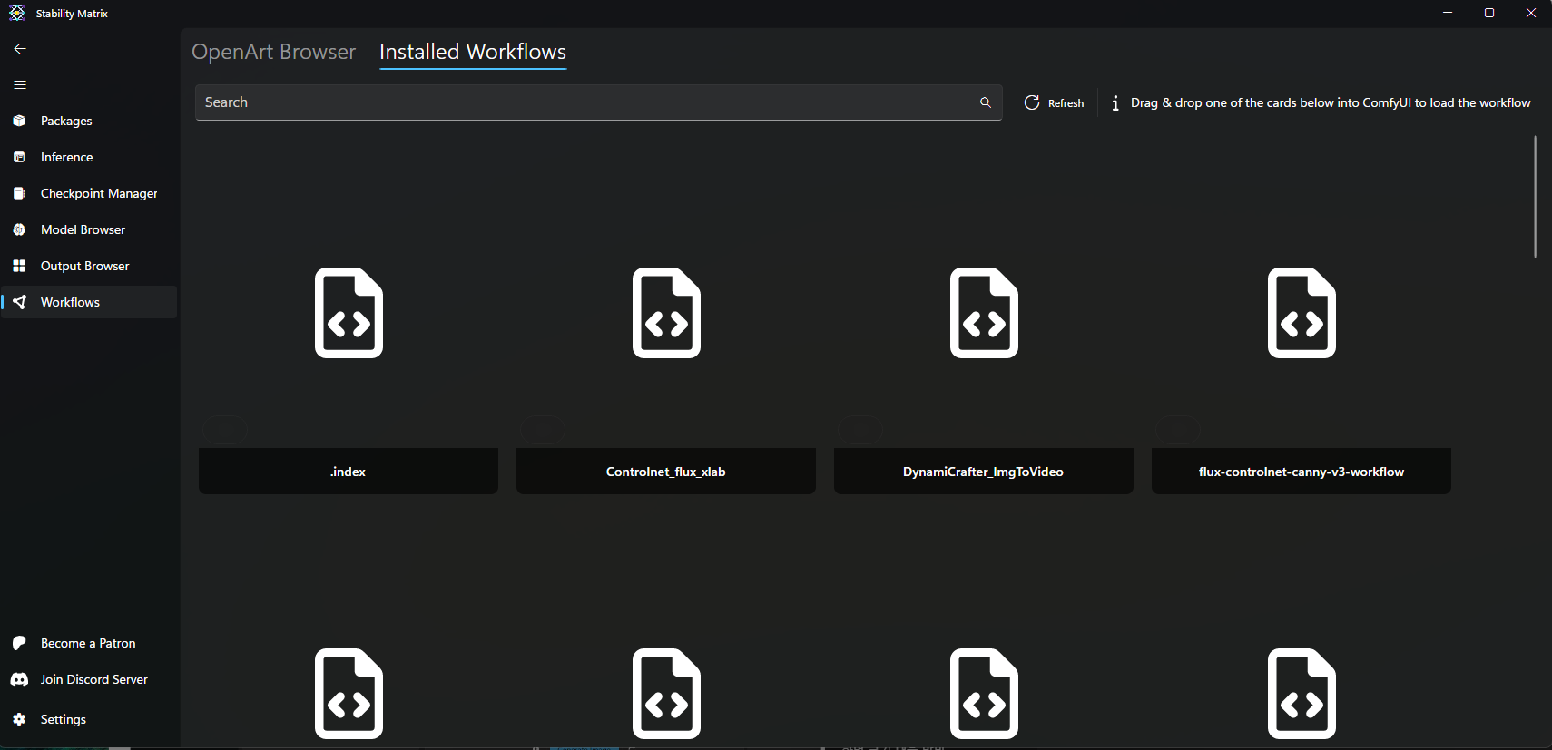
Task: Click the Packages box icon
Action: click(19, 121)
